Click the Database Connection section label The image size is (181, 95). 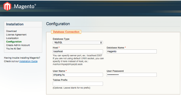66,32
